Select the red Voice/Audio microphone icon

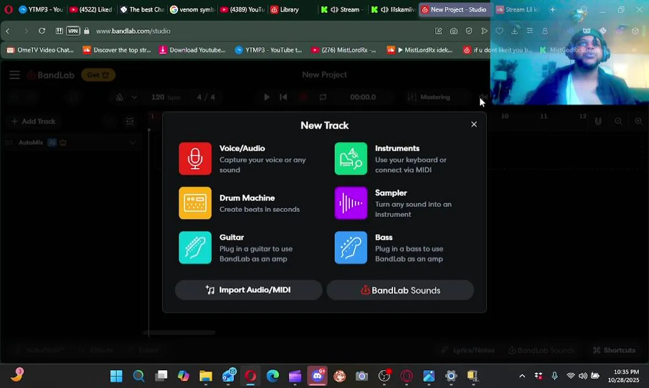195,158
